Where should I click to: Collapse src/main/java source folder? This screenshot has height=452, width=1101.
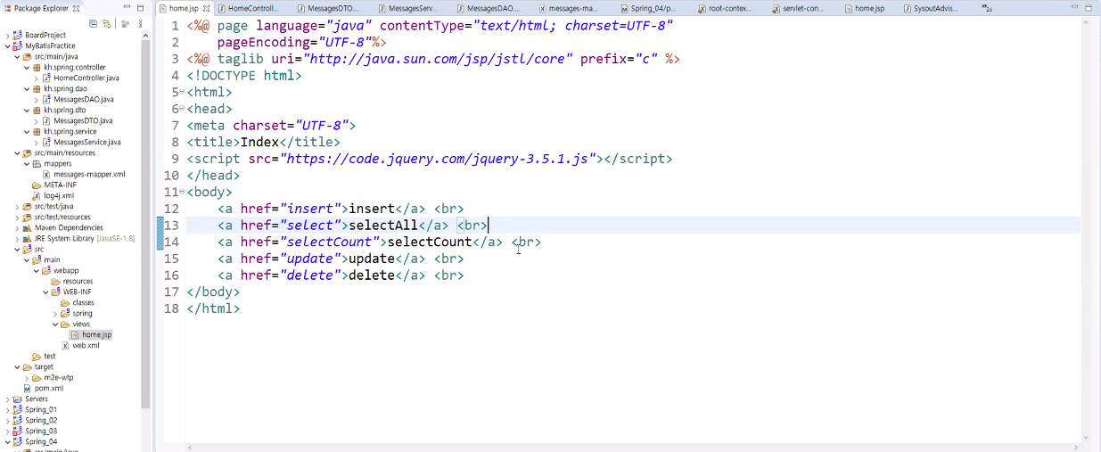[x=17, y=56]
